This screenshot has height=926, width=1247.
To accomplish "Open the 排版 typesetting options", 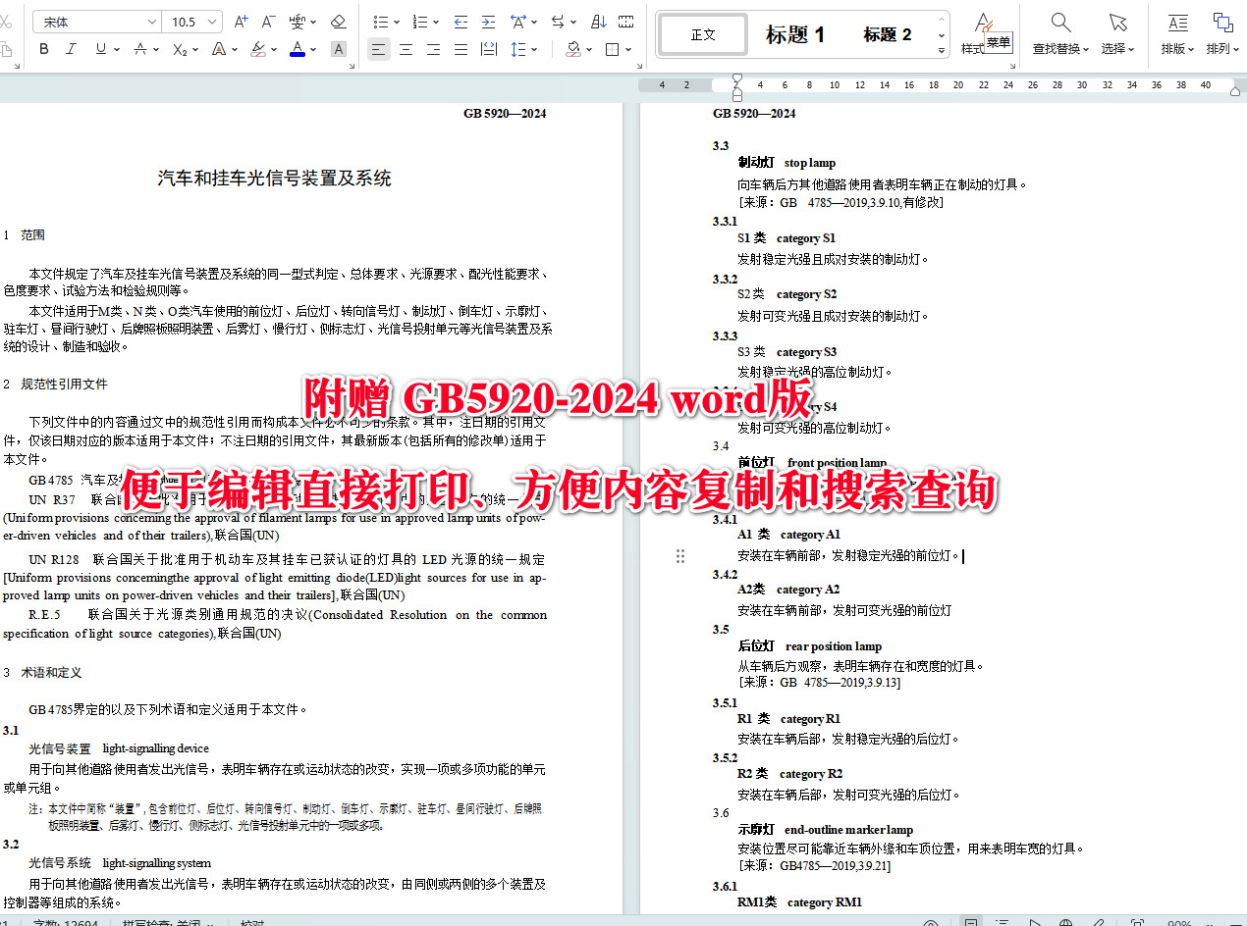I will pyautogui.click(x=1175, y=34).
